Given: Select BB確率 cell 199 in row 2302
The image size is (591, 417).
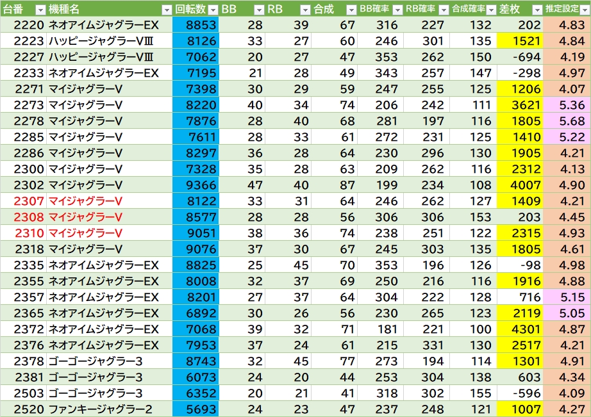Looking at the screenshot, I should 380,185.
